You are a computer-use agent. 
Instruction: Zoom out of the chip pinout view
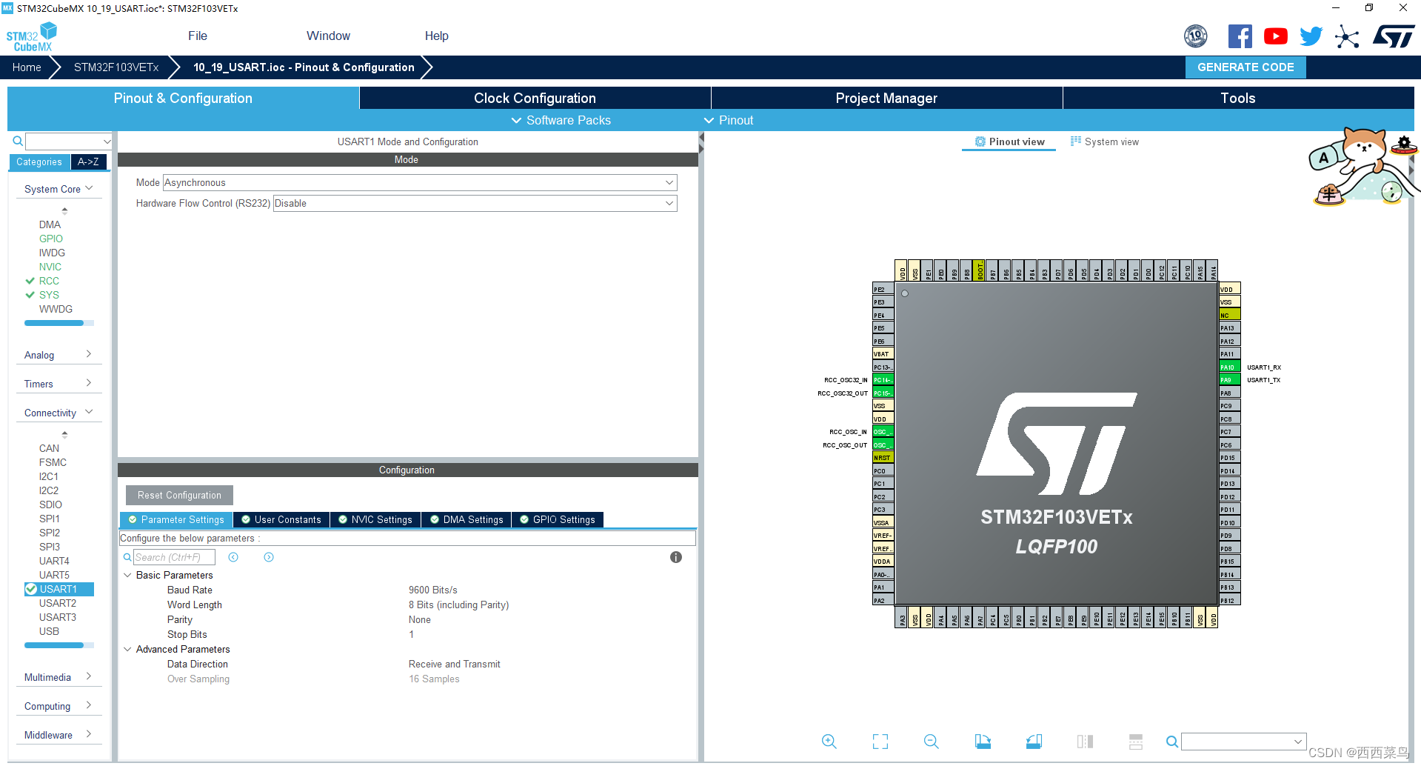point(932,742)
